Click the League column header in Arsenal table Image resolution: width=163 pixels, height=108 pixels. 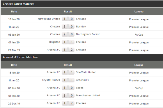click(x=139, y=65)
